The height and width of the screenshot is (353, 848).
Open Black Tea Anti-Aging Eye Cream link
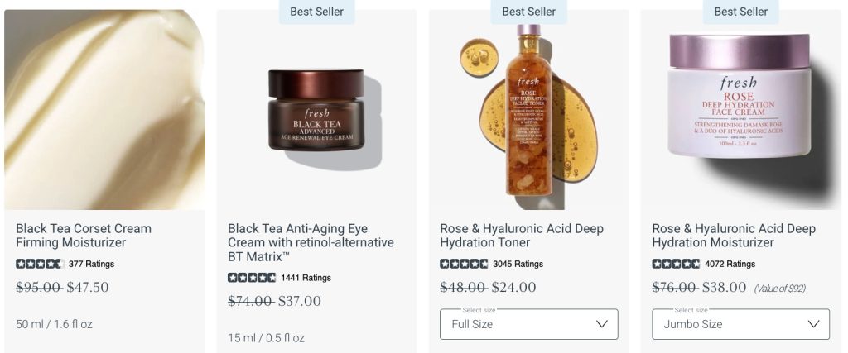311,242
